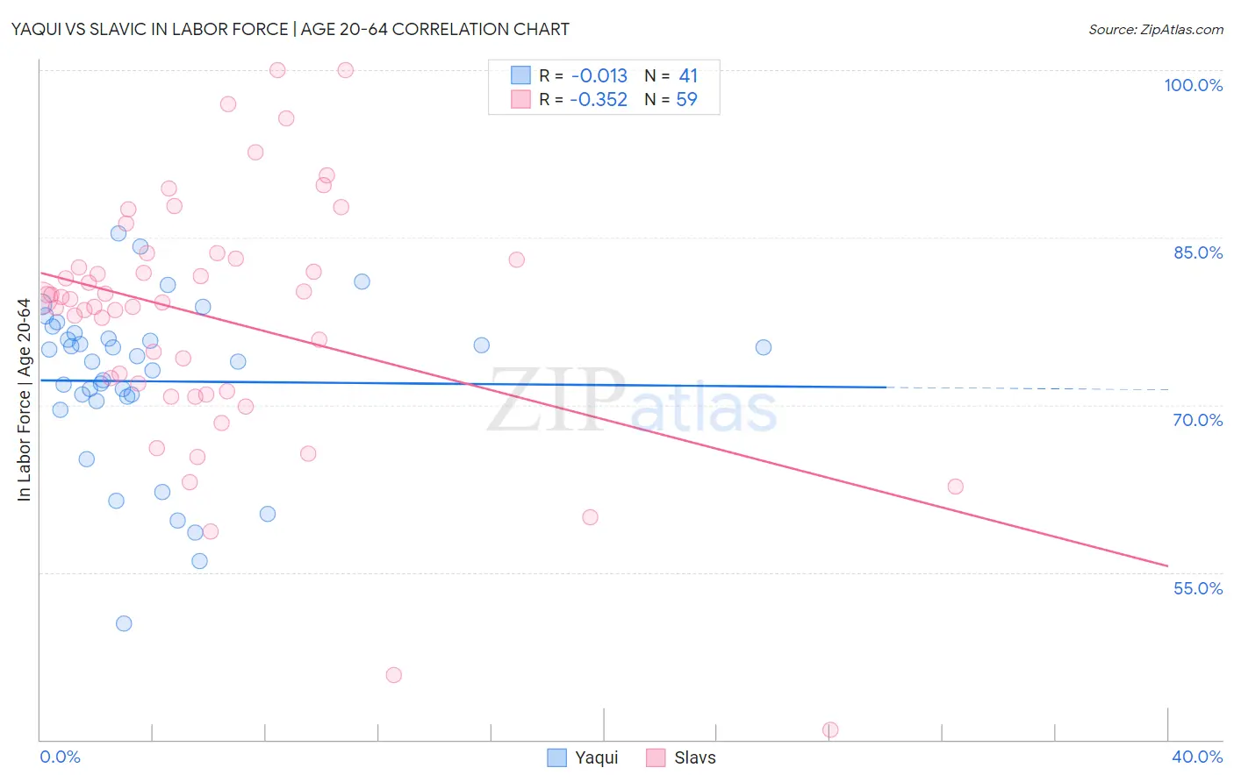Click the pink swatch beside R = -0.352
This screenshot has width=1234, height=782.
520,99
